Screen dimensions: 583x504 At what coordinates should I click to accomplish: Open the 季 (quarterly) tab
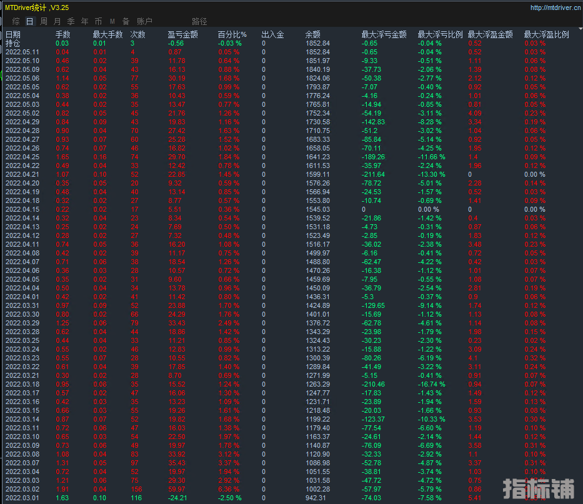point(71,21)
